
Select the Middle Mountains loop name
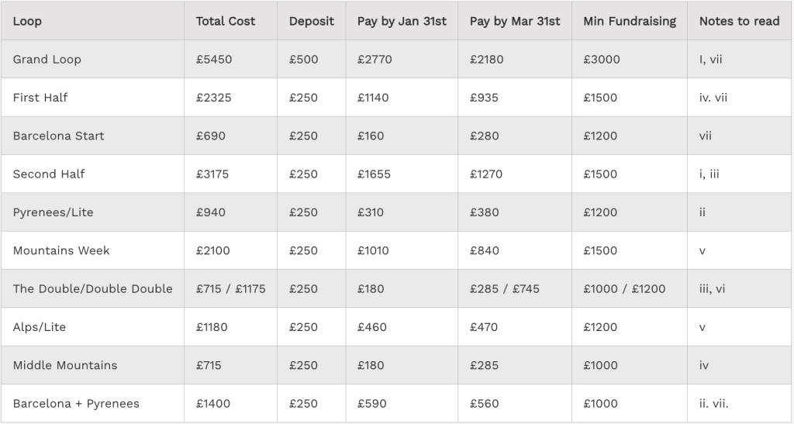(65, 365)
